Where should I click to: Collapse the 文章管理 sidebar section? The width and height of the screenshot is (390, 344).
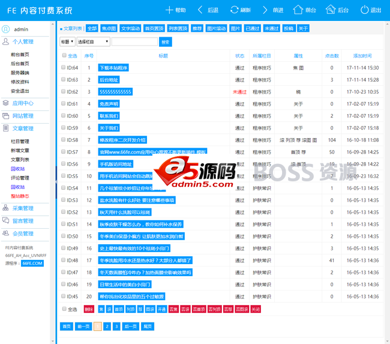[23, 128]
